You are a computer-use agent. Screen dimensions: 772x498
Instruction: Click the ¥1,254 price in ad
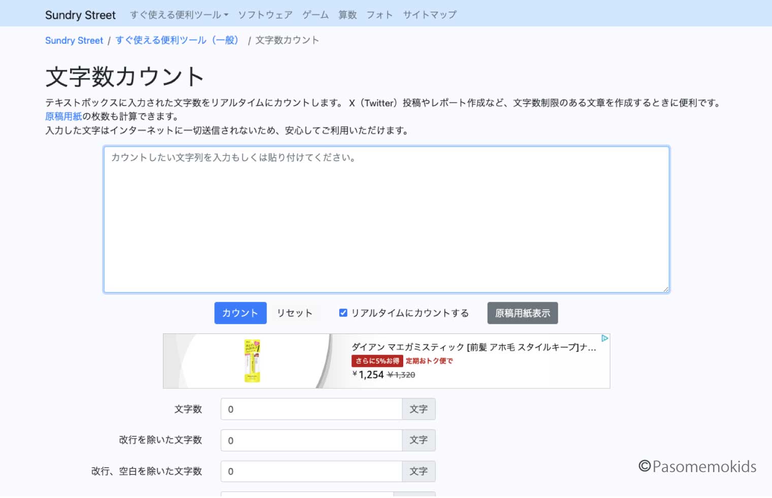pos(368,375)
